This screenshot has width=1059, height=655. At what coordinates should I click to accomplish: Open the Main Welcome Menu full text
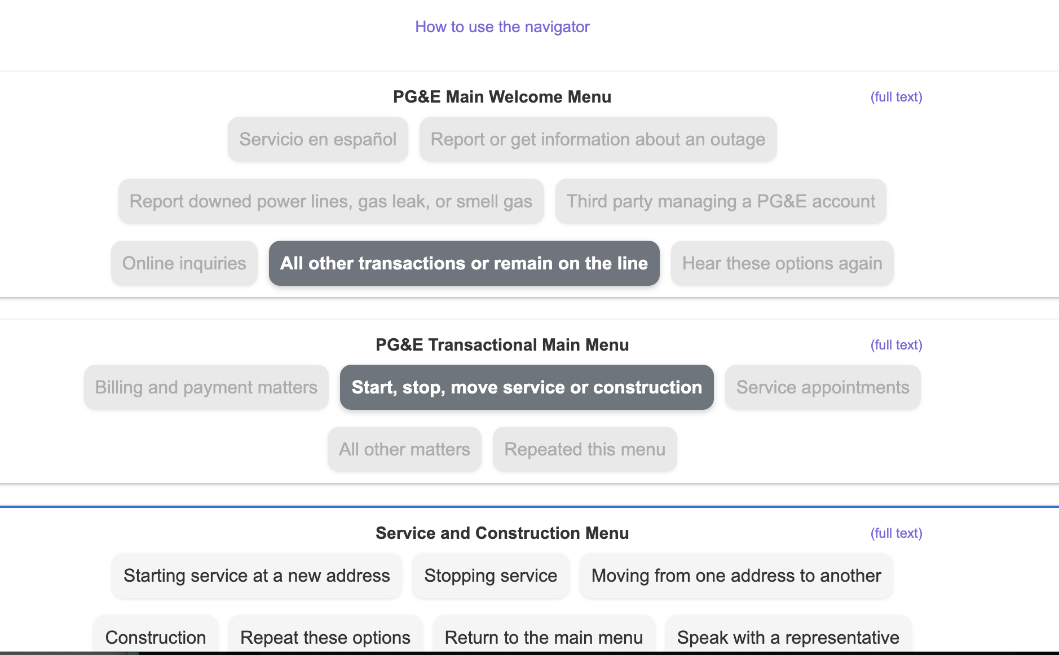(x=896, y=96)
